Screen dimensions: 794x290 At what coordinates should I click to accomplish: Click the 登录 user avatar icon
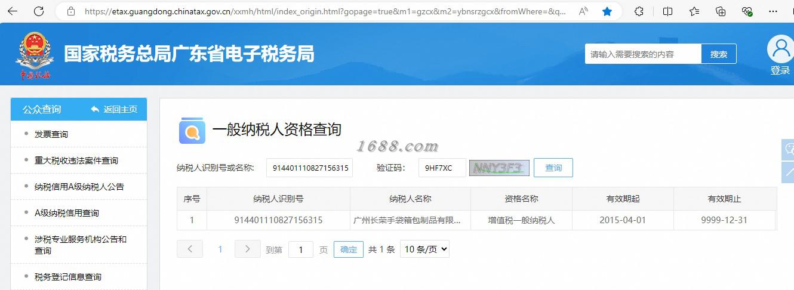click(x=780, y=49)
